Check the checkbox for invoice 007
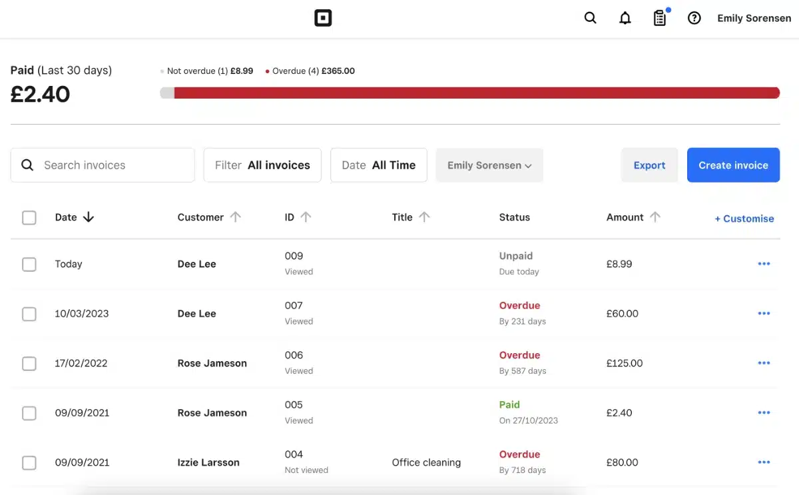This screenshot has width=799, height=495. (29, 314)
